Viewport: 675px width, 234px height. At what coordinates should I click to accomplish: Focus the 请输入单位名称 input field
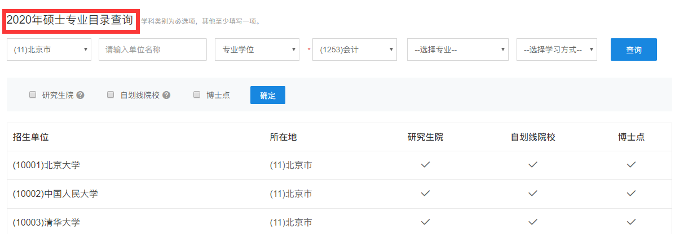coord(153,49)
